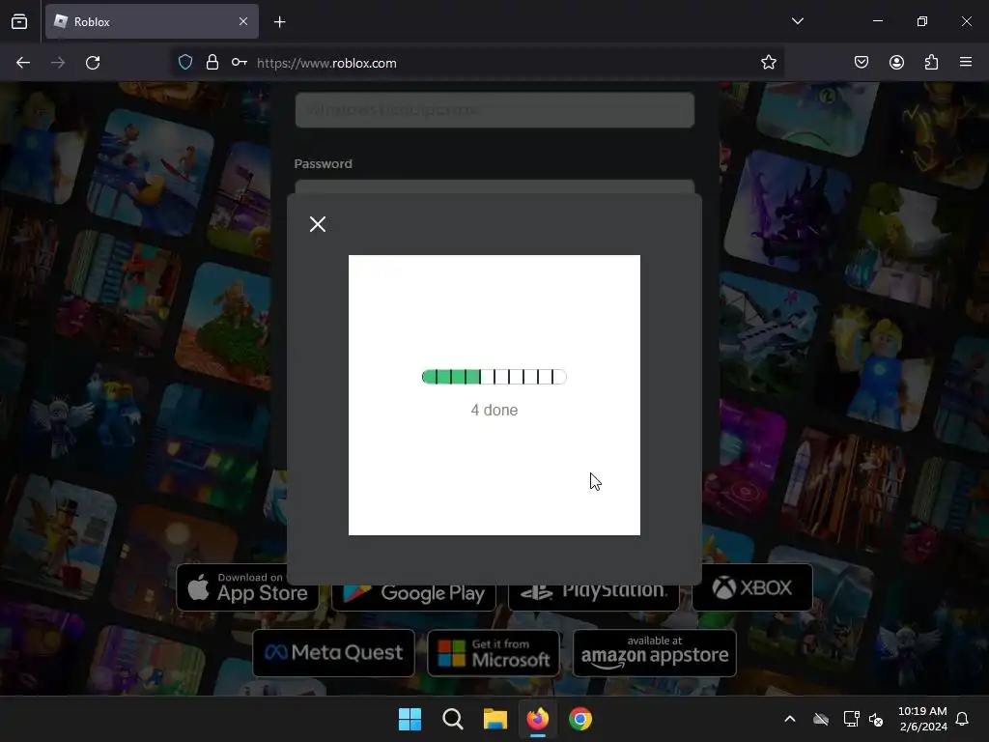The height and width of the screenshot is (742, 989).
Task: Switch to Firefox in taskbar
Action: [x=537, y=719]
